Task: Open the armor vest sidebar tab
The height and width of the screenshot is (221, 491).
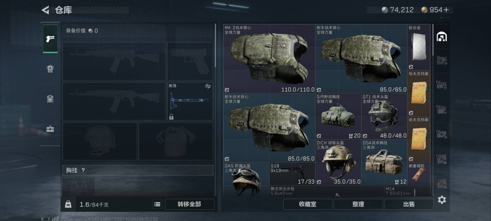Action: click(x=50, y=69)
